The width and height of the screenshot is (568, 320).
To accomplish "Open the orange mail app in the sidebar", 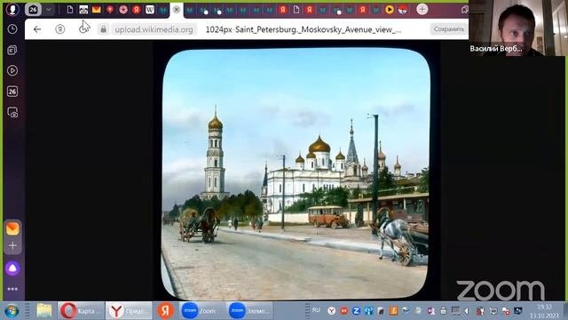I will coord(12,228).
